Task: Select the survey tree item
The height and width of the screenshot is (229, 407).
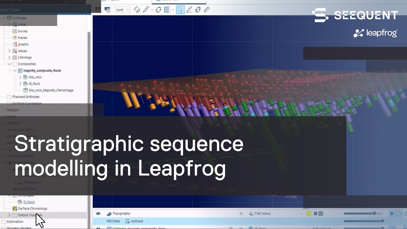Action: point(23,31)
